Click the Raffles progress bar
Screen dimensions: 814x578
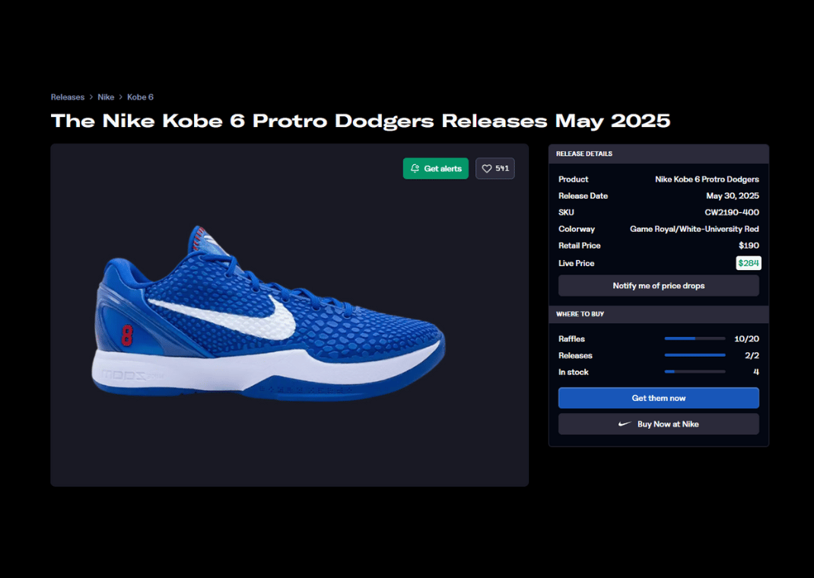(x=695, y=338)
